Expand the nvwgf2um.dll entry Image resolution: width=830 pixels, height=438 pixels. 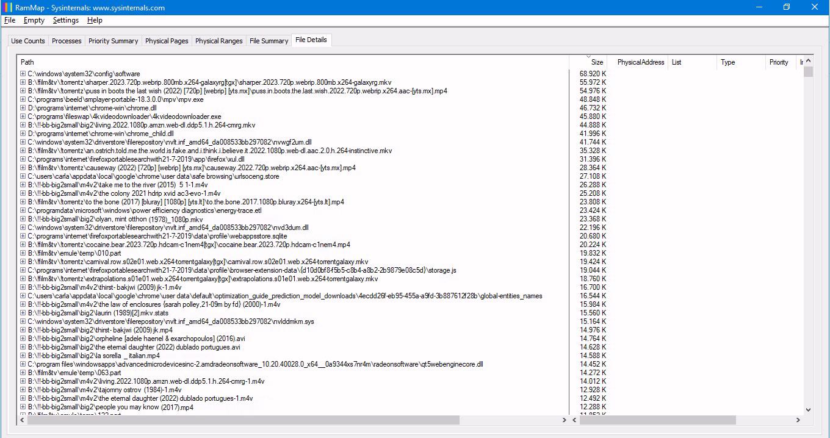pyautogui.click(x=23, y=142)
